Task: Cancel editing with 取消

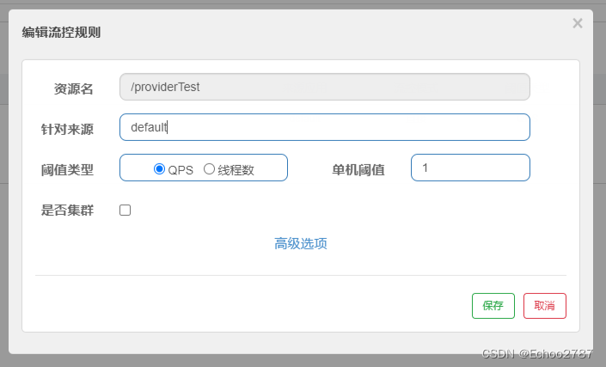Action: [545, 306]
